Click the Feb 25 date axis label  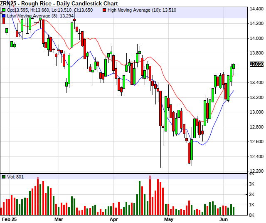point(8,218)
